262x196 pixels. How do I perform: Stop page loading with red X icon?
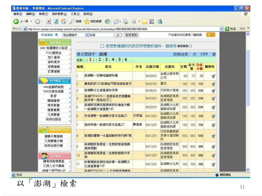coord(48,21)
